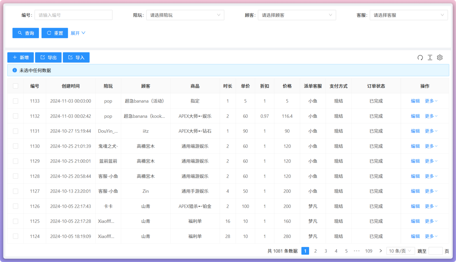Click 编辑 link for order 1131
This screenshot has height=262, width=456.
pyautogui.click(x=415, y=131)
